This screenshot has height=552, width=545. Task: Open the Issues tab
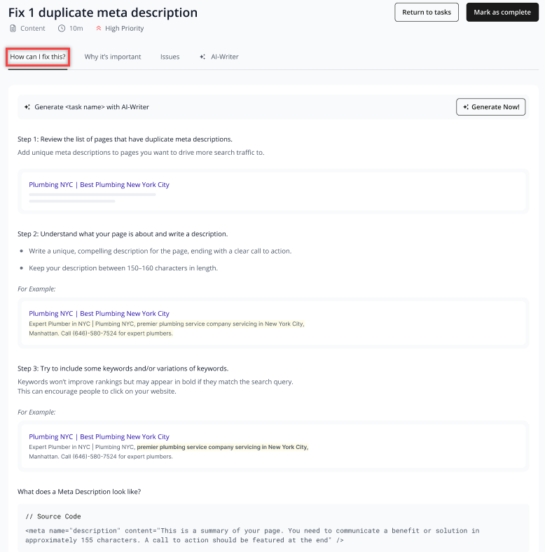click(x=170, y=57)
